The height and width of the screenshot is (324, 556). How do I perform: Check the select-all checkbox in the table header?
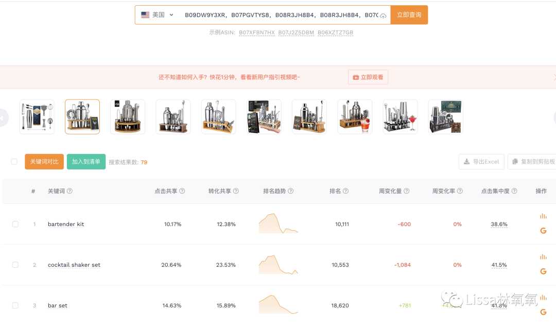(x=14, y=161)
